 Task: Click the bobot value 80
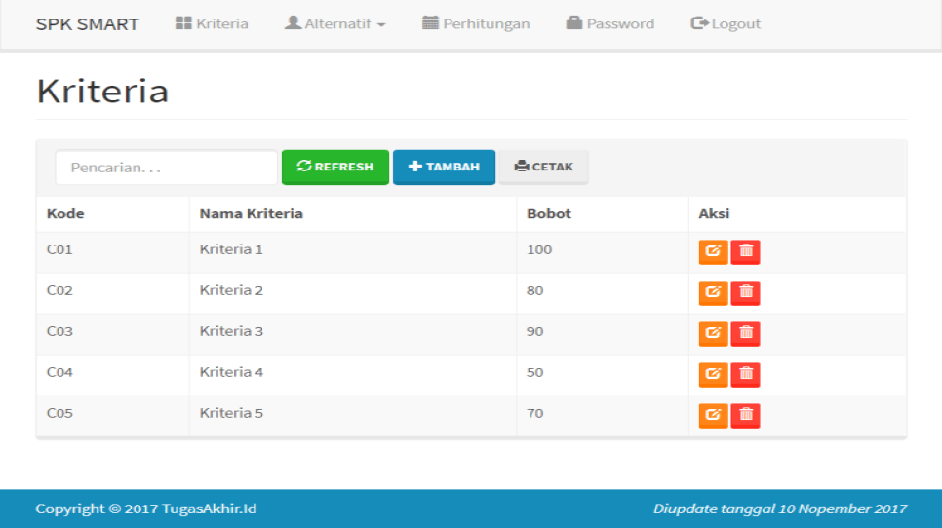pos(535,290)
